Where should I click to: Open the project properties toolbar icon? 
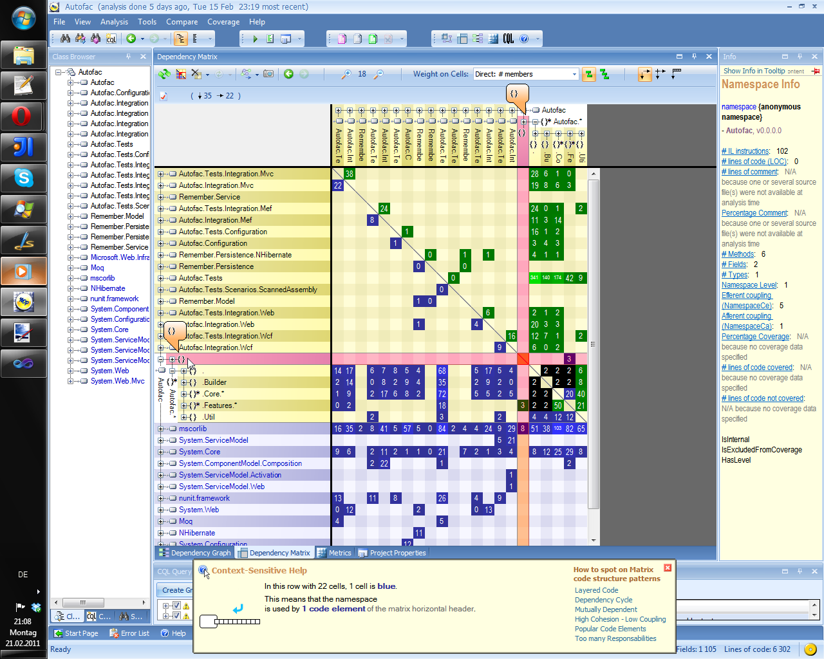pyautogui.click(x=286, y=39)
